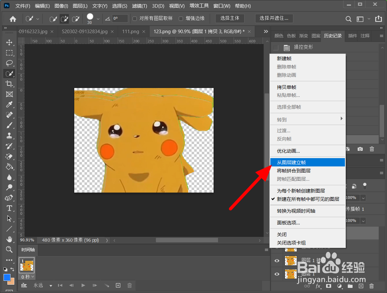Select the Blur tool
387x293 pixels.
pos(9,177)
